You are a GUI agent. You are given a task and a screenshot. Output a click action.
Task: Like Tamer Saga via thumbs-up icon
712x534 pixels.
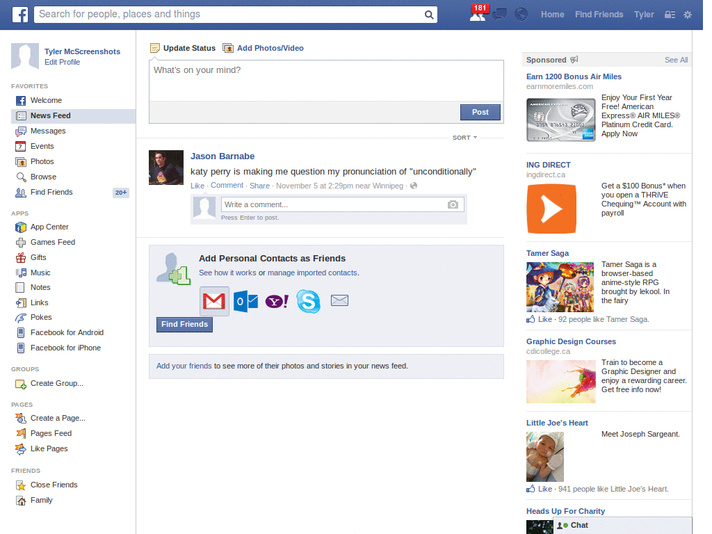point(531,319)
